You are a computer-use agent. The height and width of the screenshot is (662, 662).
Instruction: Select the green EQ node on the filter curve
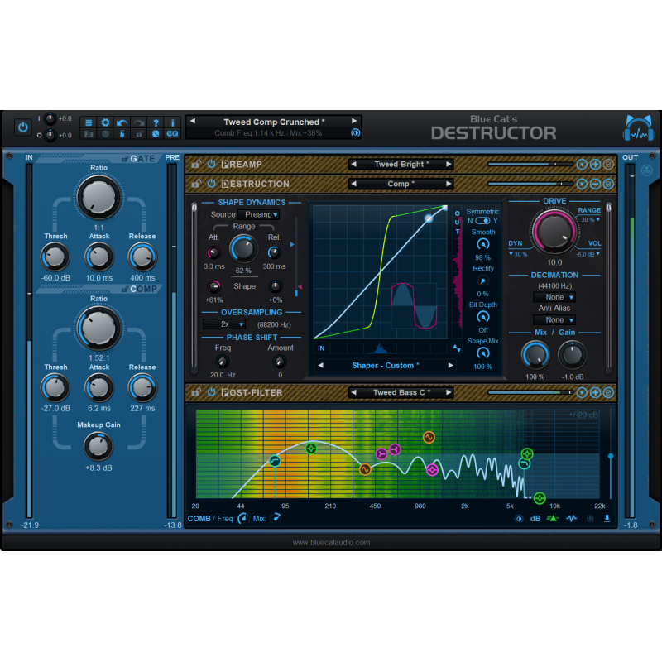coord(310,448)
